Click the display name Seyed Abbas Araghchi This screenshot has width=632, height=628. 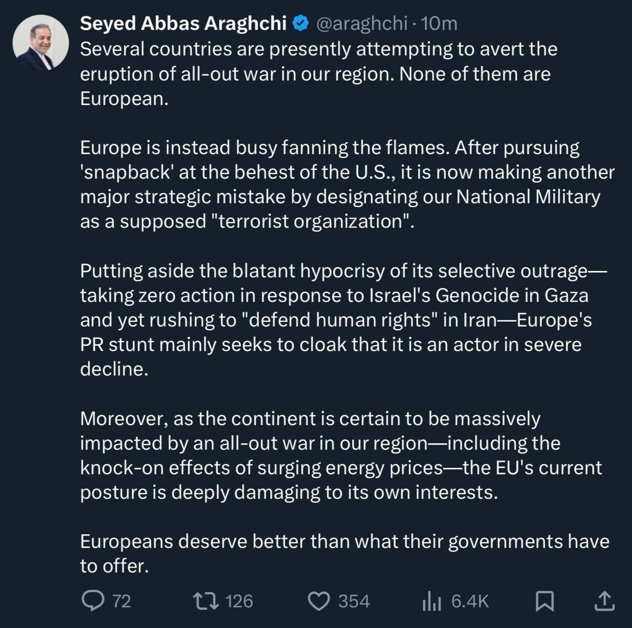(183, 23)
